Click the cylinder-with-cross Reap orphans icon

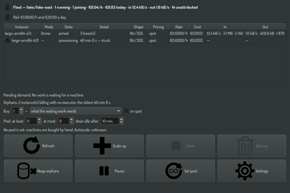click(27, 171)
